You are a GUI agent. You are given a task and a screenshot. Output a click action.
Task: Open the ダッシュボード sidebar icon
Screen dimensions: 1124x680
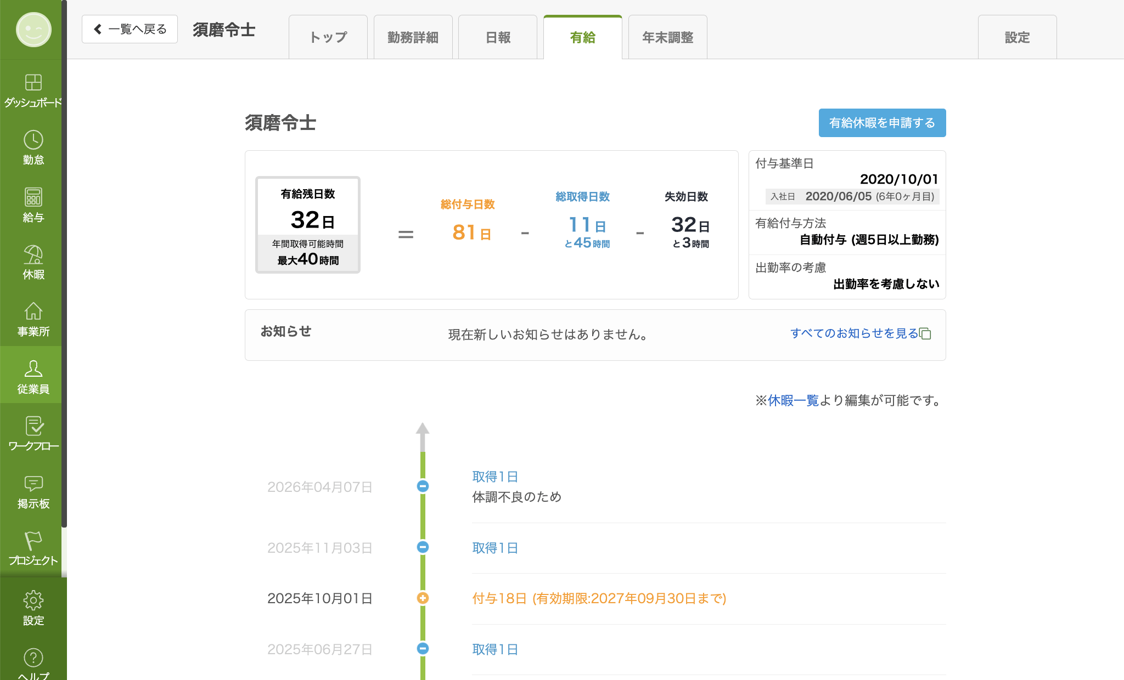(33, 82)
